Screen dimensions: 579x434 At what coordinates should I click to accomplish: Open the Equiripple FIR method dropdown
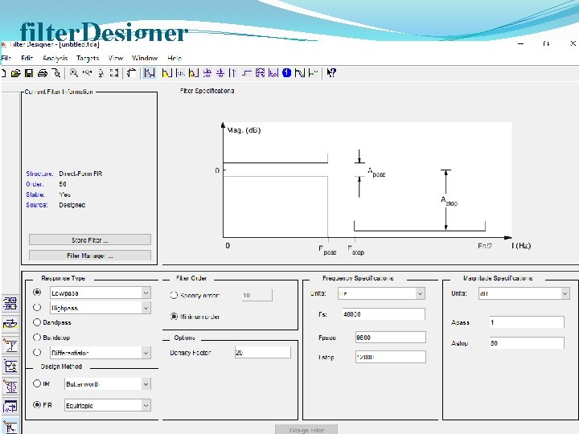click(146, 406)
